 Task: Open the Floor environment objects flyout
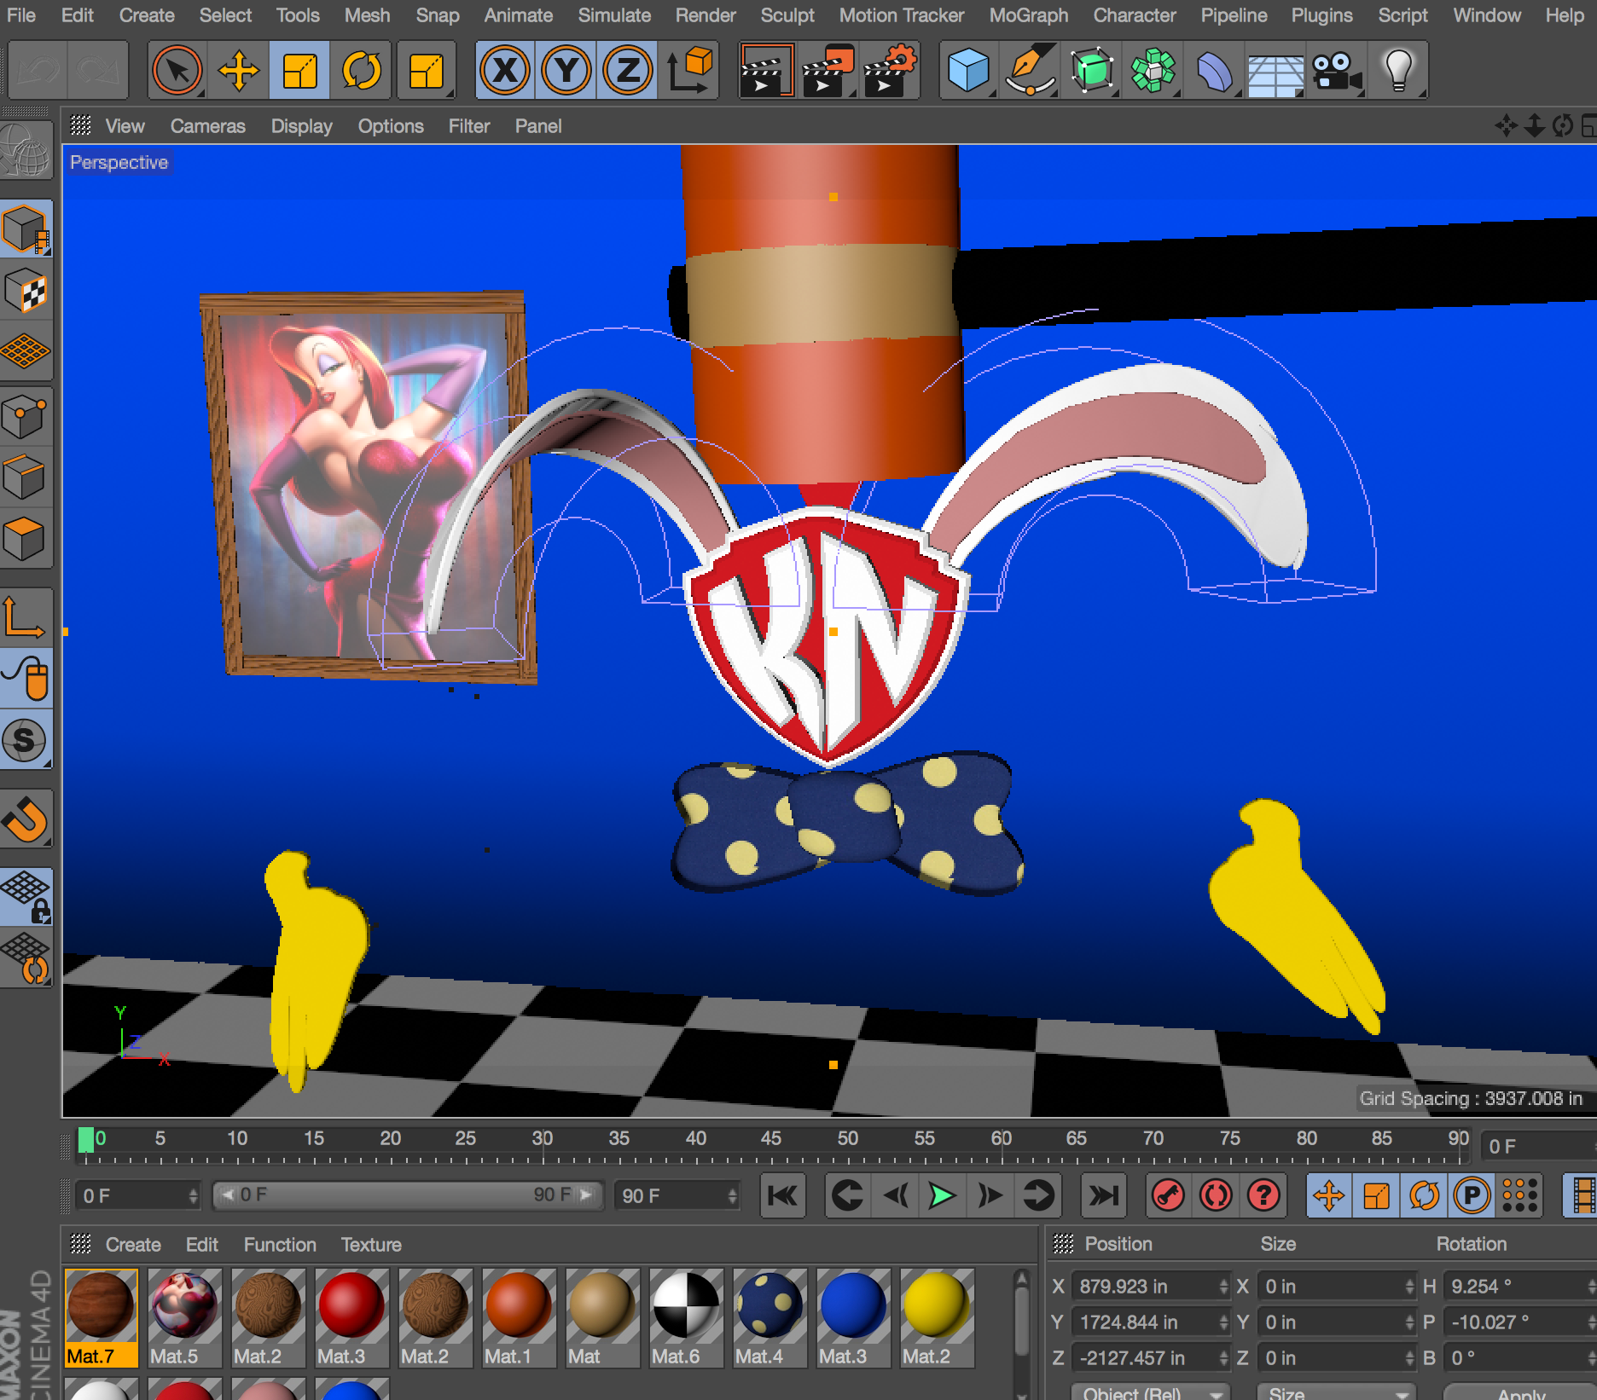1275,70
